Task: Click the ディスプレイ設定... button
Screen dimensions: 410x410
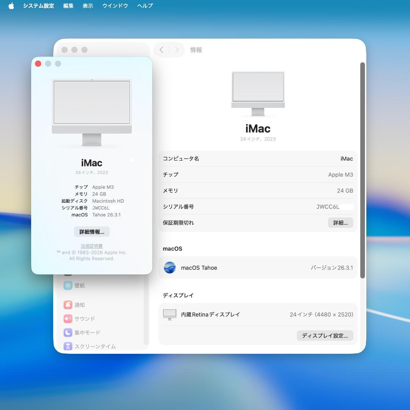Action: pyautogui.click(x=325, y=336)
